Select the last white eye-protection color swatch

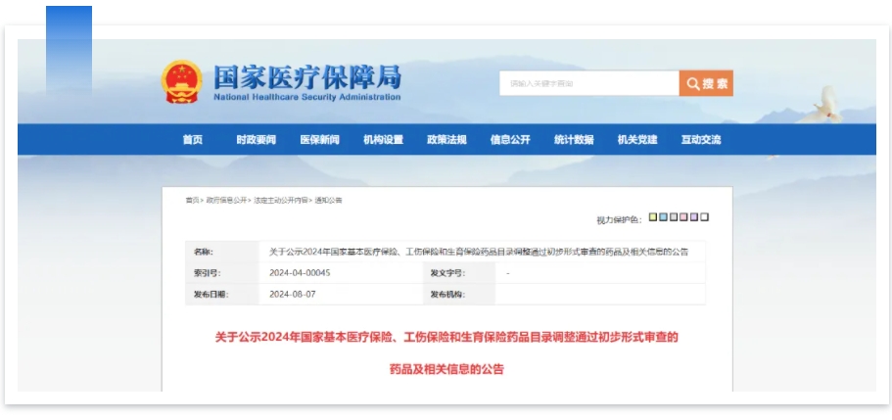pos(704,217)
